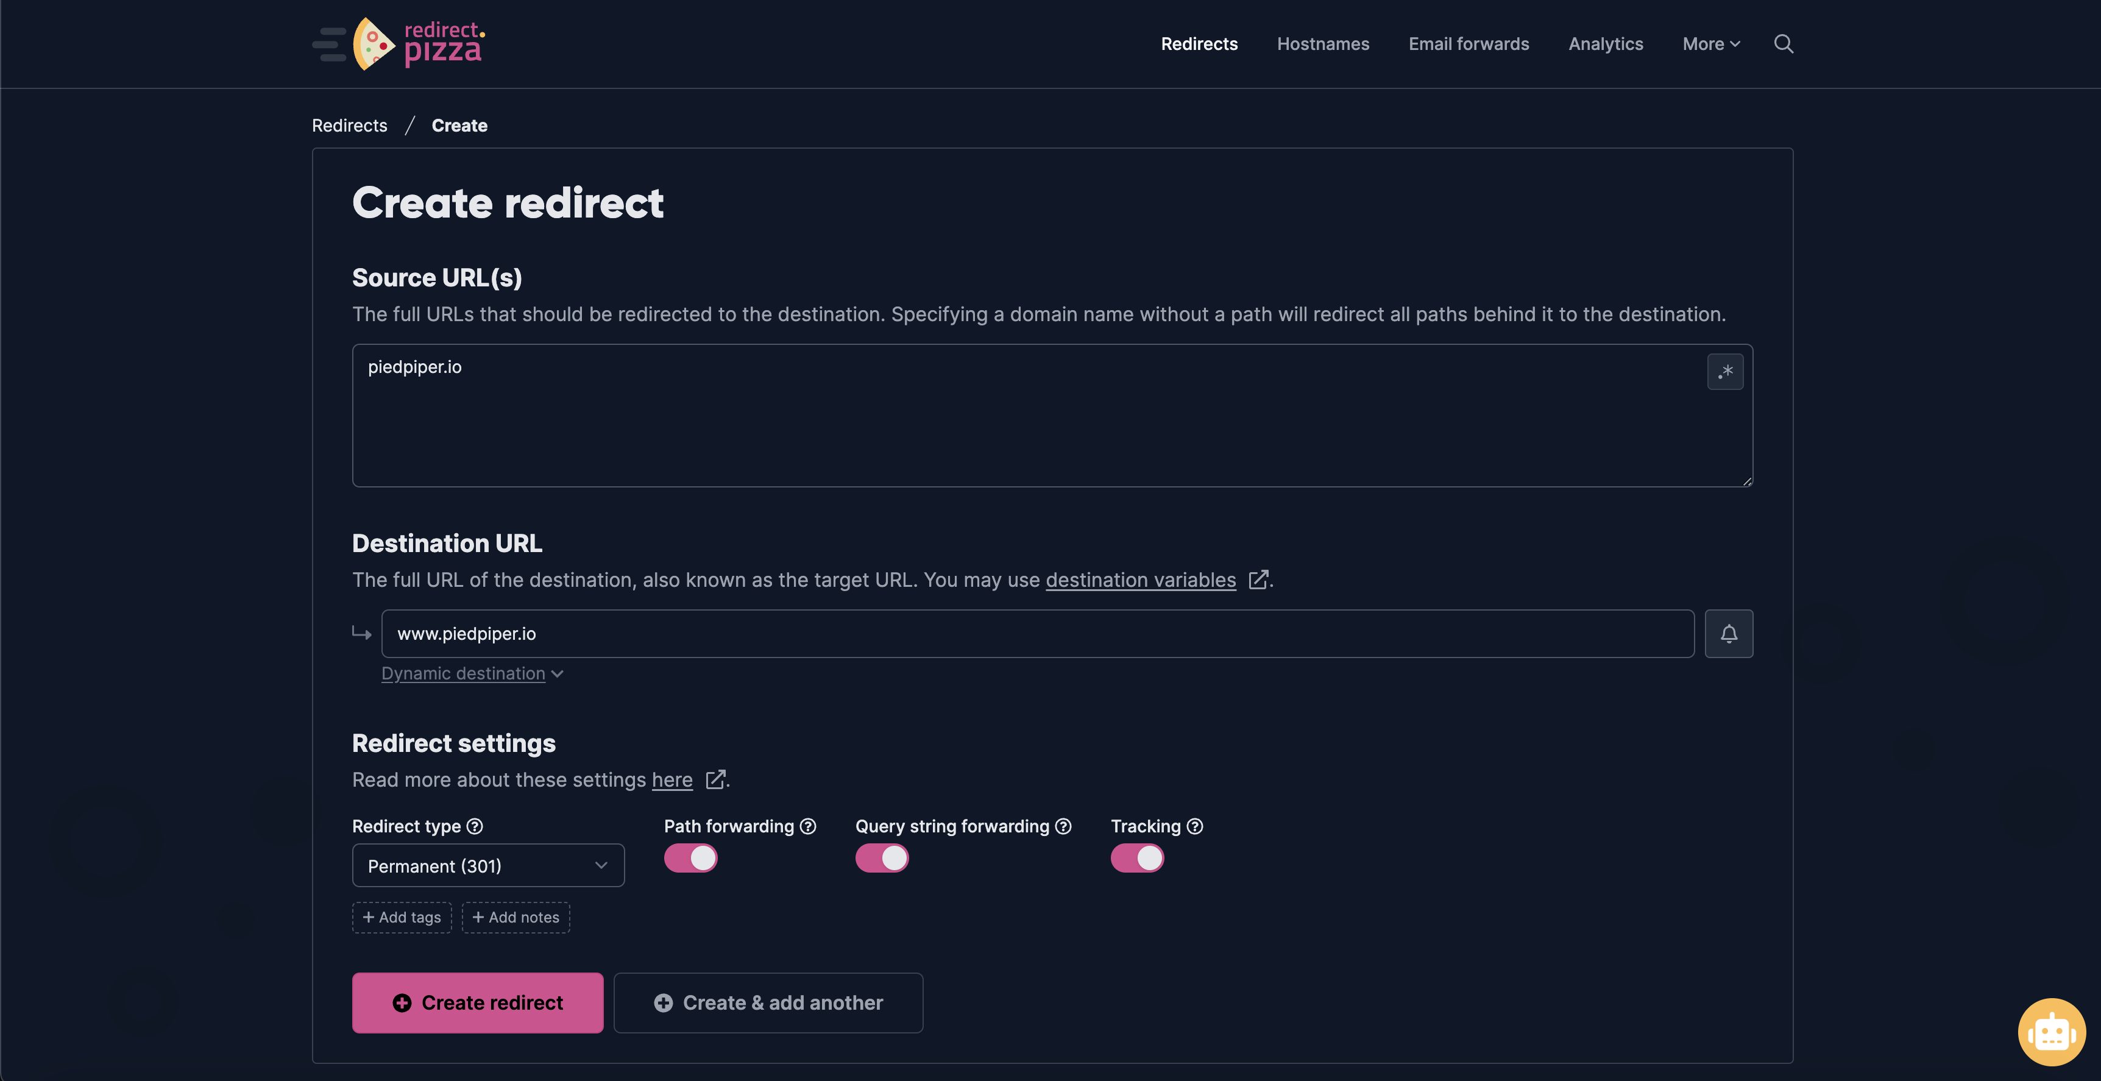Show the Tracking help icon

pos(1194,826)
